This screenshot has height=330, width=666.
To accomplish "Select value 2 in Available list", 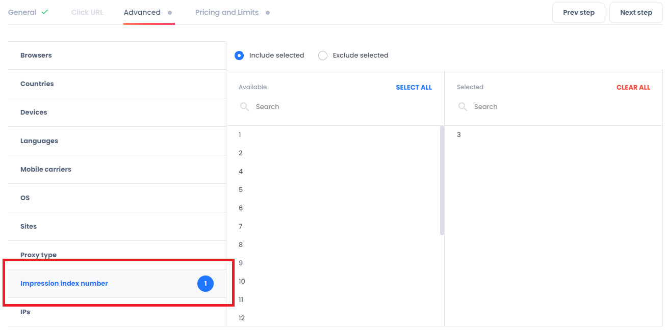I will (335, 153).
